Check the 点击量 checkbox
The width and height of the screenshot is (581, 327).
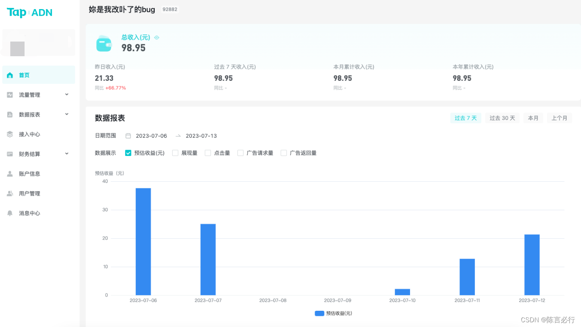coord(208,153)
